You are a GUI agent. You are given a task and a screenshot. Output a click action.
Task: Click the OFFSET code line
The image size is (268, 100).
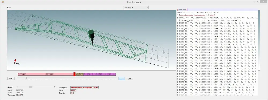tap(198, 13)
